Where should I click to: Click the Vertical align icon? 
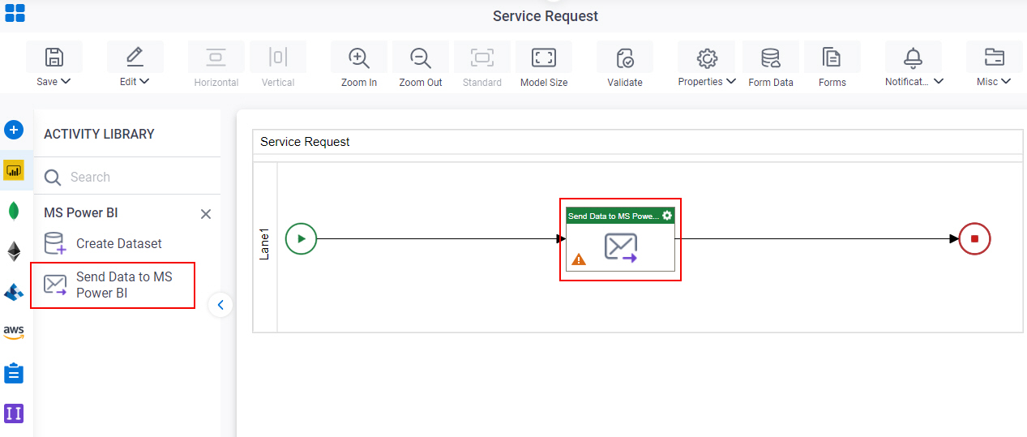(278, 57)
